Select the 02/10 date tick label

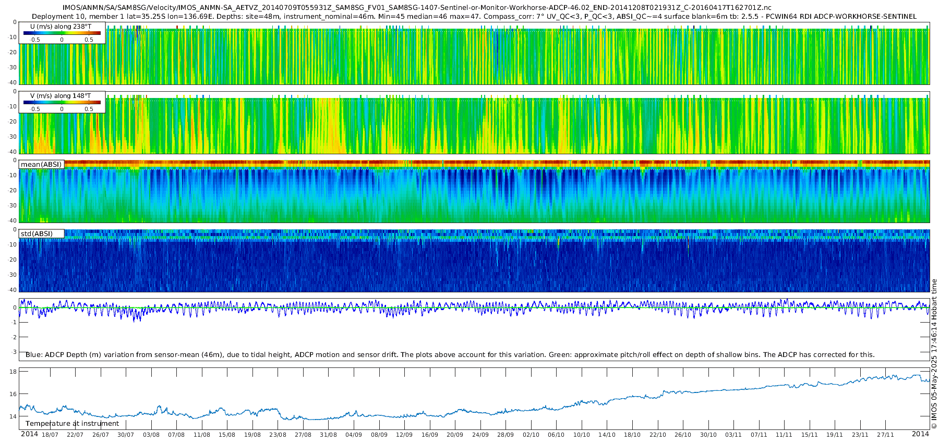[x=531, y=435]
